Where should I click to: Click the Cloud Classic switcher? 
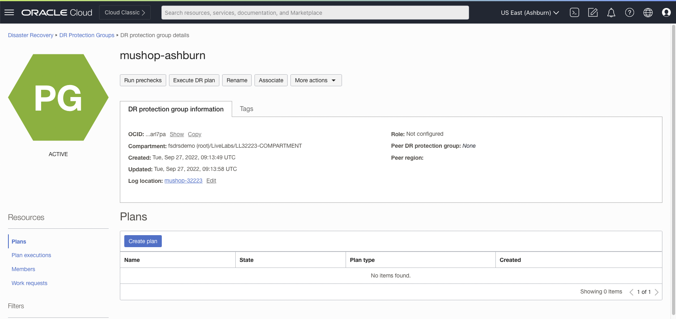pos(125,12)
